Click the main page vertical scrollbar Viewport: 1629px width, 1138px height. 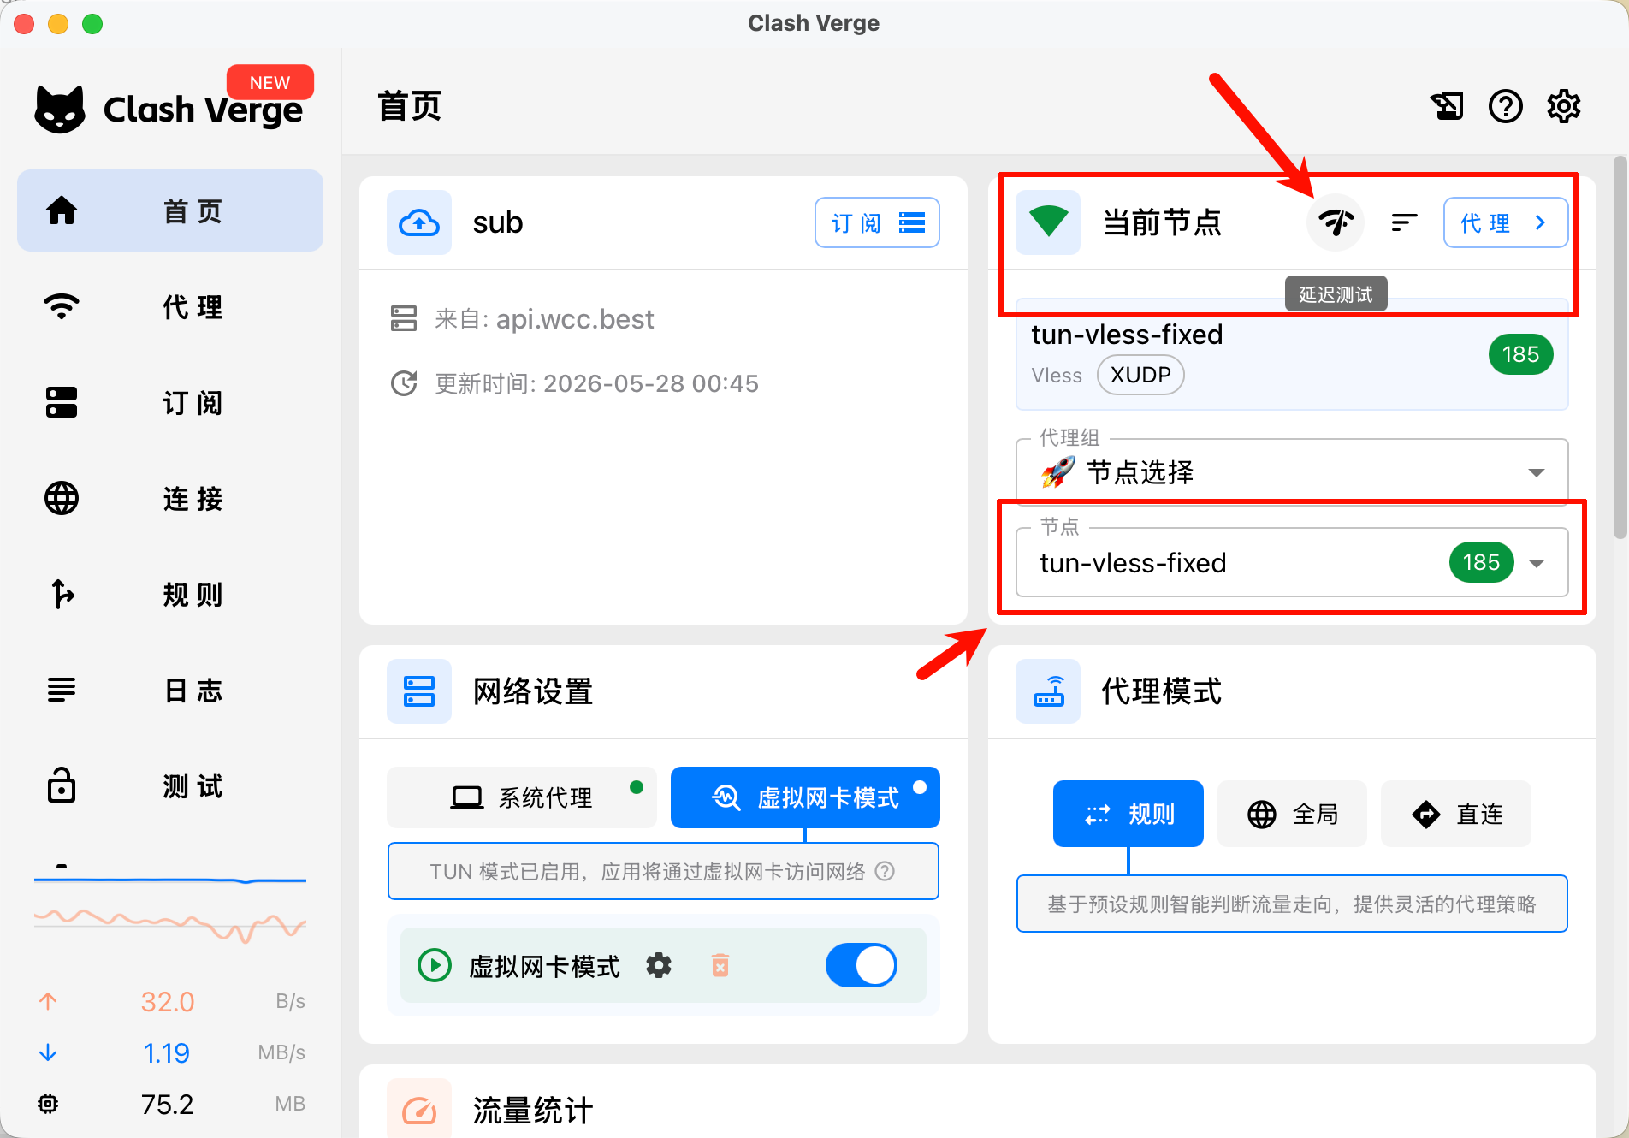coord(1620,347)
